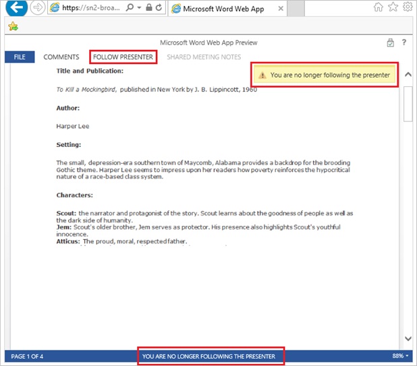Click the Word Web App print icon
The height and width of the screenshot is (366, 417).
tap(391, 43)
